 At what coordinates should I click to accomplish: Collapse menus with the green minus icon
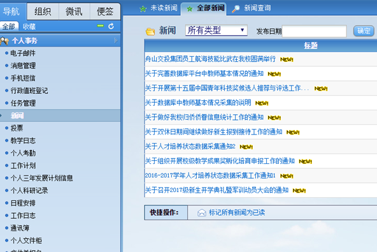click(x=100, y=26)
